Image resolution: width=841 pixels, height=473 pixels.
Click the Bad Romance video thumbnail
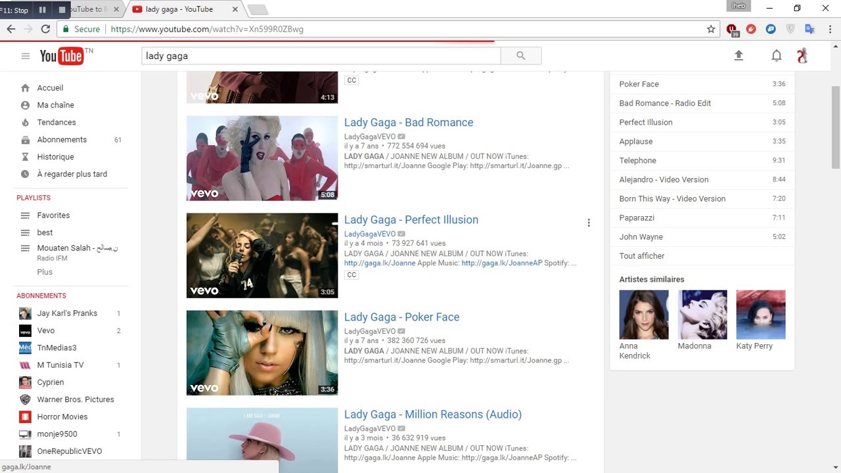coord(262,158)
